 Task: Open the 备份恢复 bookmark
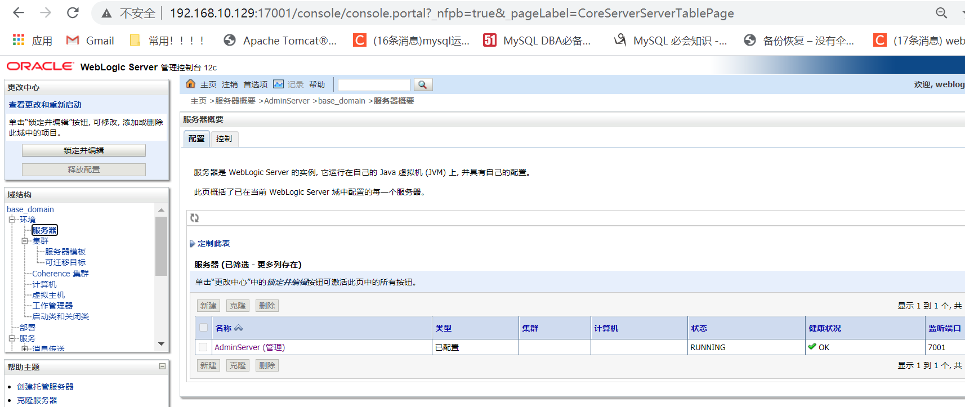[798, 41]
